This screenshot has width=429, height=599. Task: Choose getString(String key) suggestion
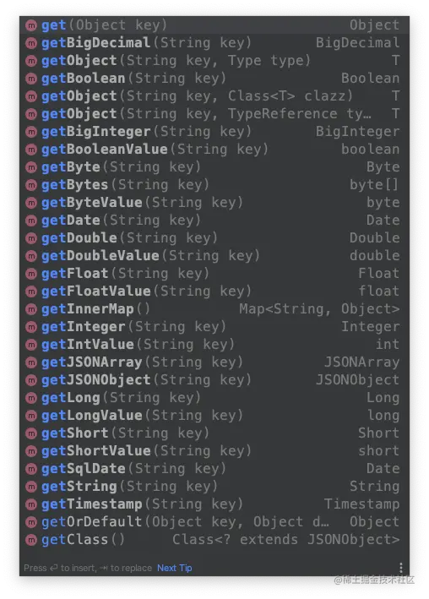coord(214,487)
